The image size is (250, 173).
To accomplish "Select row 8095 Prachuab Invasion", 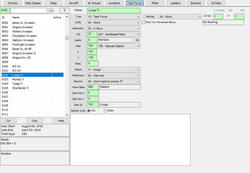I will [x=32, y=45].
